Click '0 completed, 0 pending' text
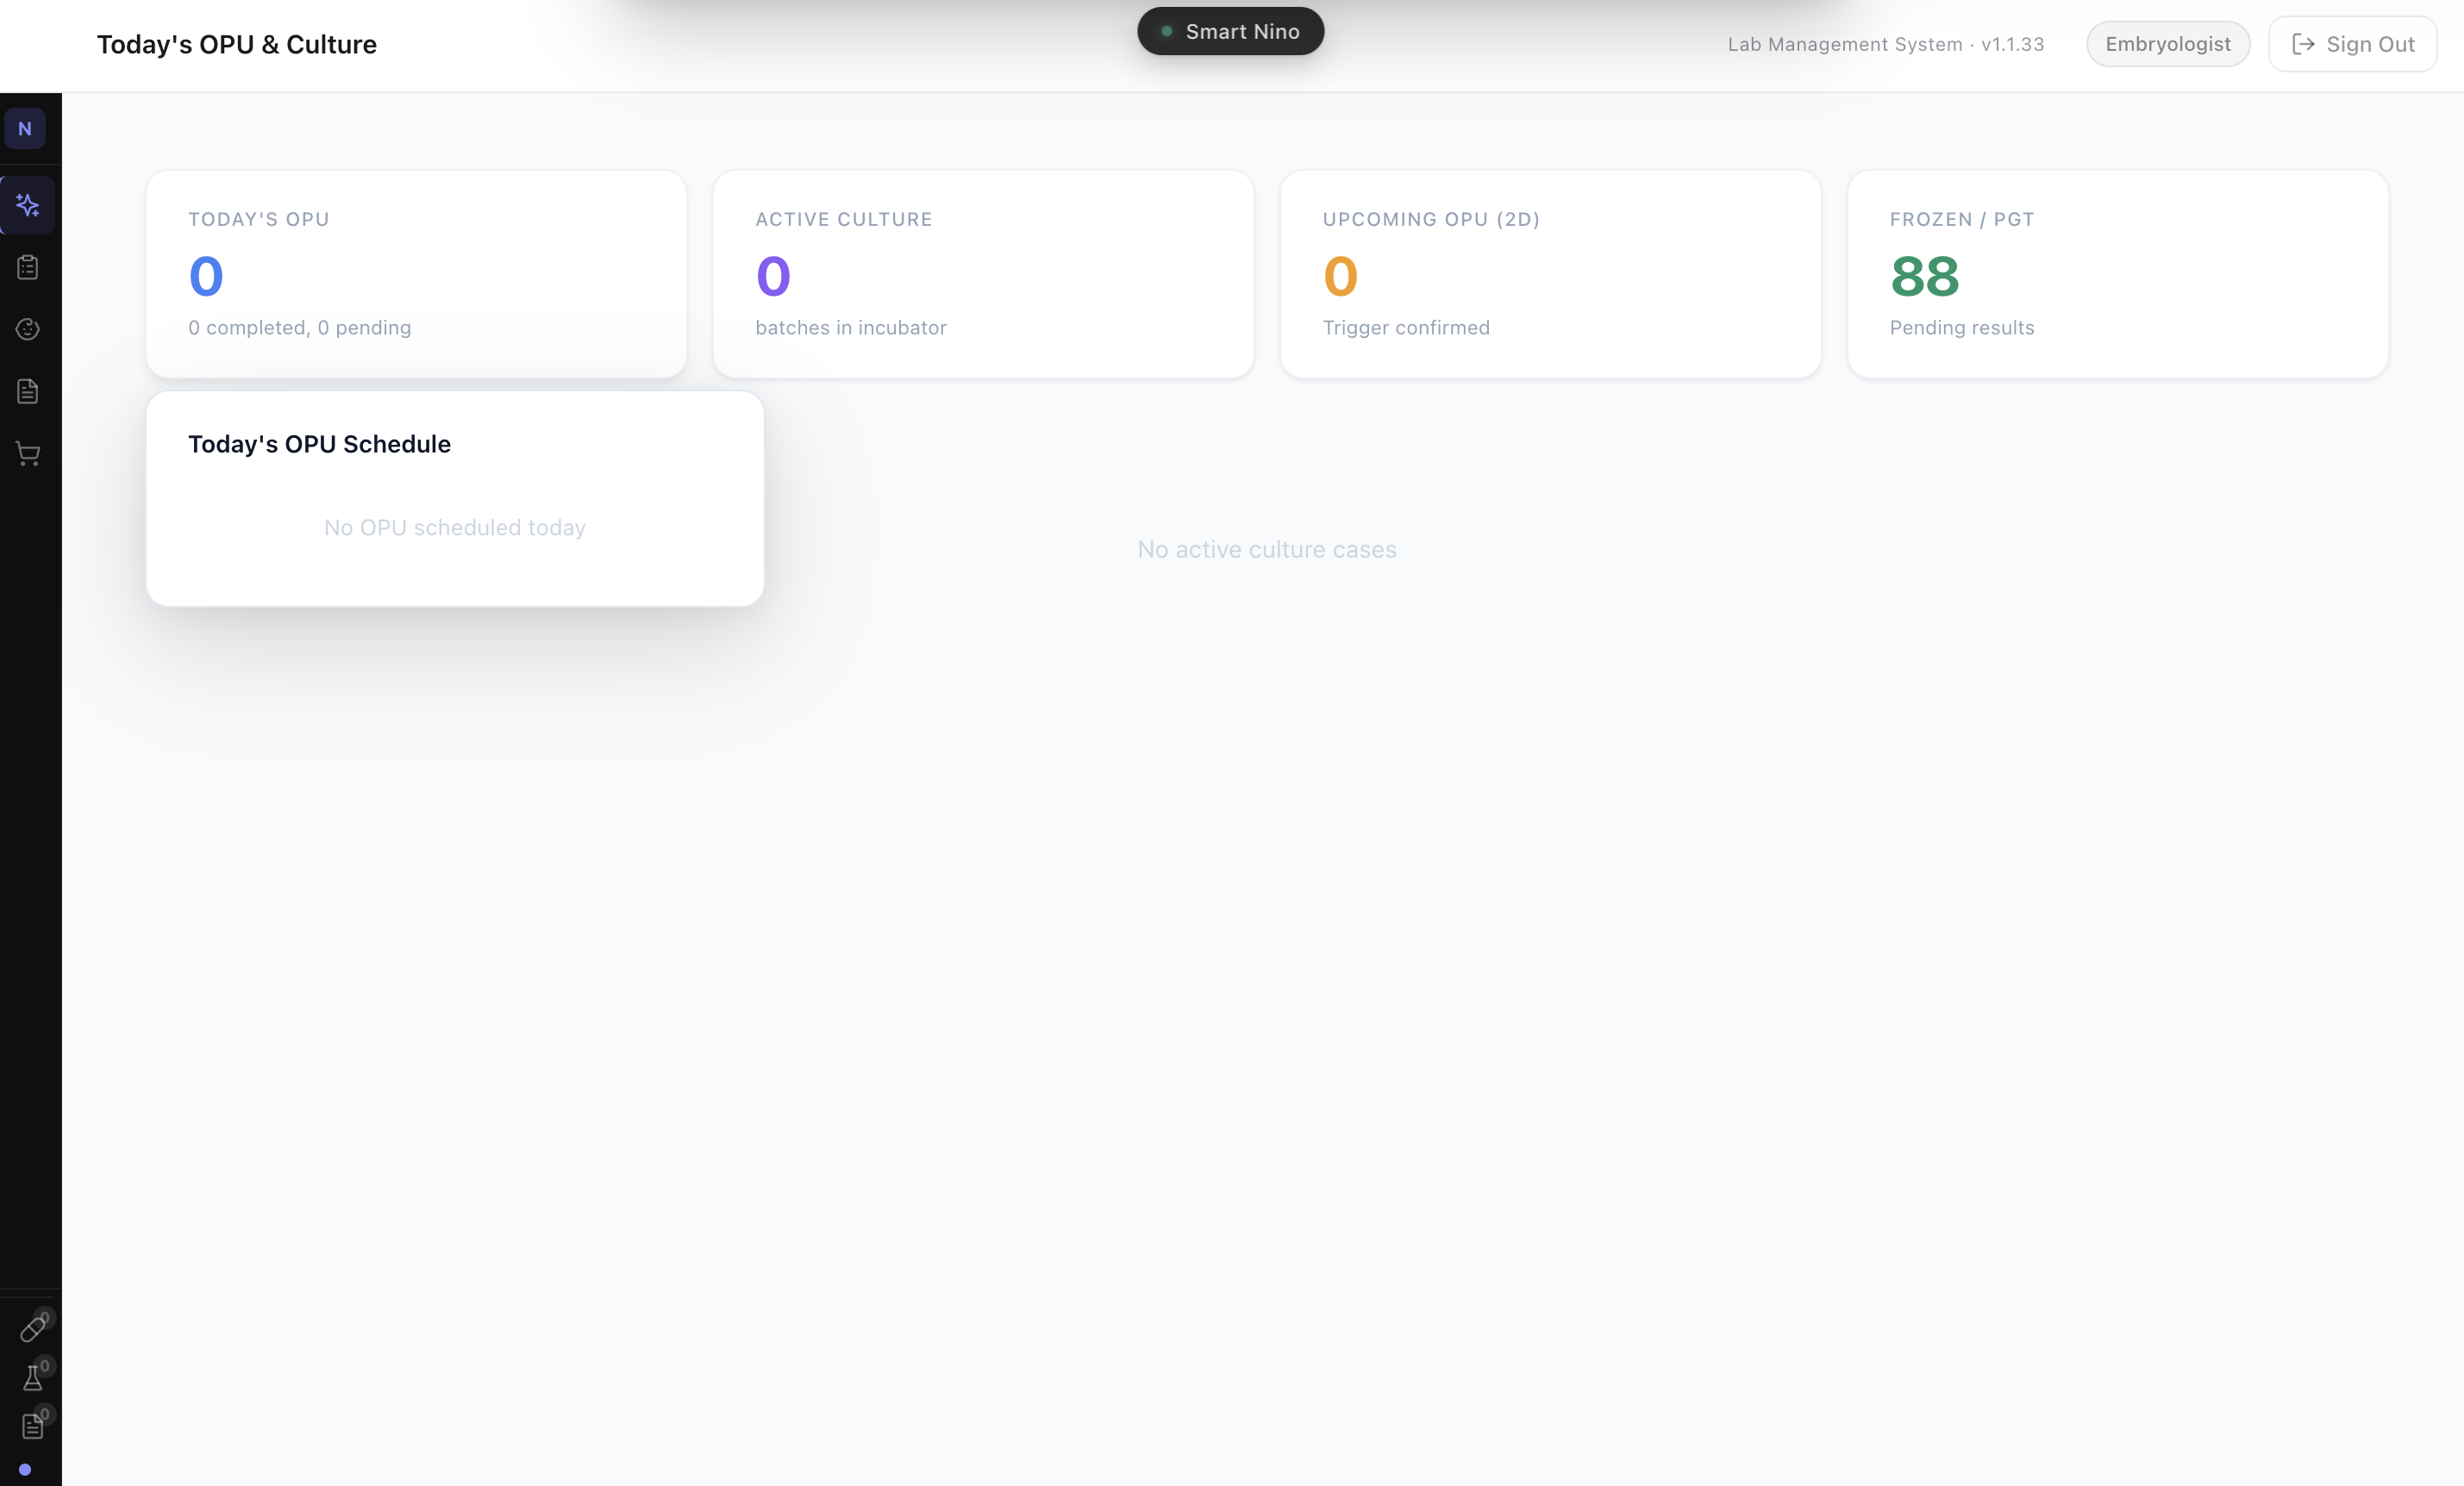The image size is (2464, 1486). pyautogui.click(x=300, y=328)
